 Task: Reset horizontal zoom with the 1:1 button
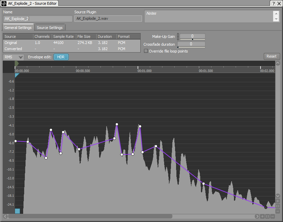[x=267, y=216]
